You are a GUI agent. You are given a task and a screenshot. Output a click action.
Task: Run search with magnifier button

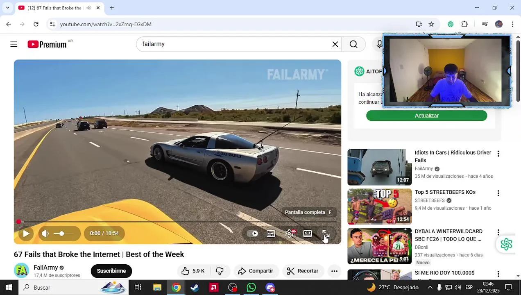(x=353, y=44)
